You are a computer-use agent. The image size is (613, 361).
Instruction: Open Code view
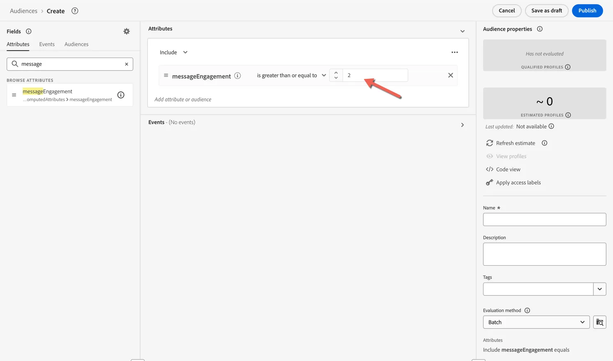(x=503, y=169)
